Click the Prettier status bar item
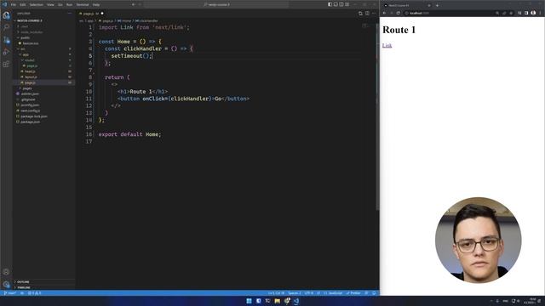 [353, 293]
